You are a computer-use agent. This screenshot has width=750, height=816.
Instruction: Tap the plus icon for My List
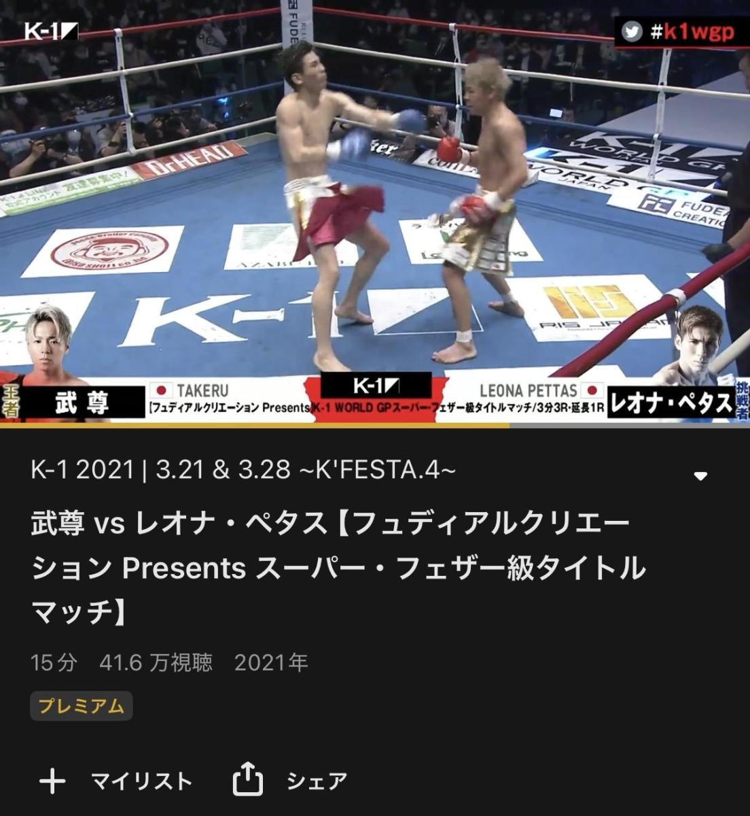point(52,781)
